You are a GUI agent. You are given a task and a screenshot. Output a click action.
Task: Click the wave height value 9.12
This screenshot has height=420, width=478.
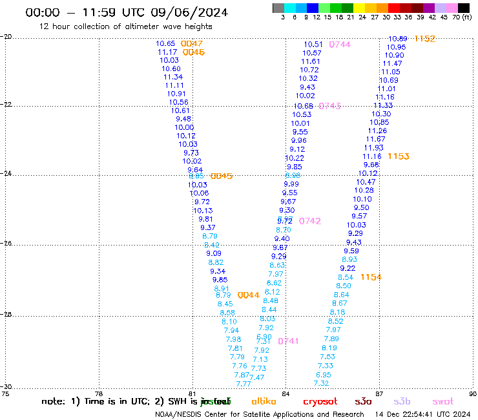[297, 149]
